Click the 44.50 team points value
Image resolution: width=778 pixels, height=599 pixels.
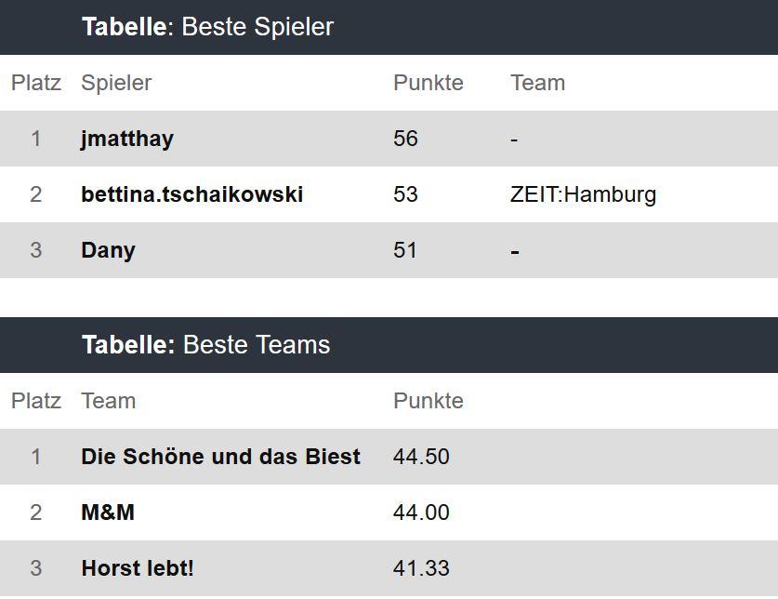(x=421, y=457)
